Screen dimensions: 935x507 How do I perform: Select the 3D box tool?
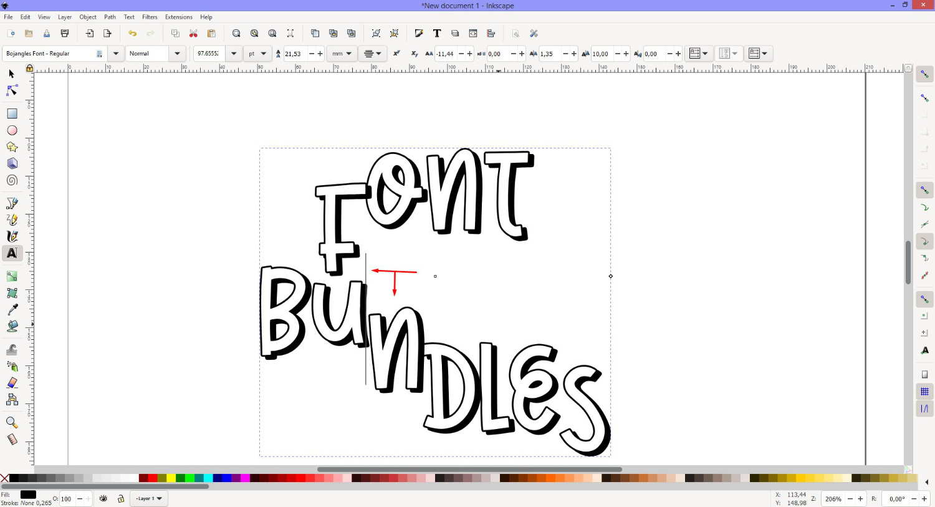tap(12, 163)
